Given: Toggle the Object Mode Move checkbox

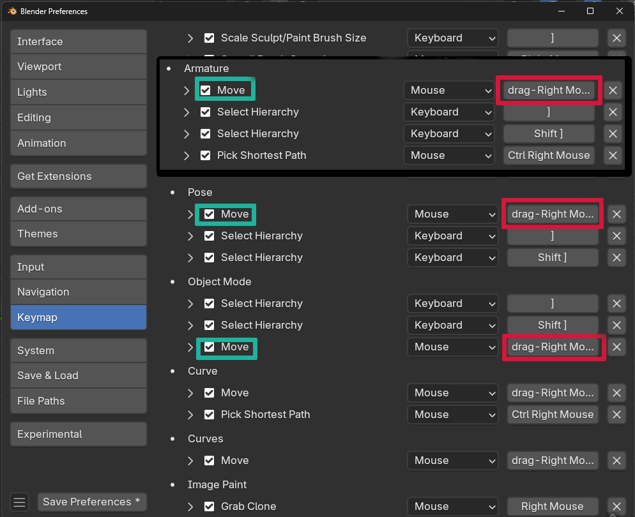Looking at the screenshot, I should (x=210, y=347).
